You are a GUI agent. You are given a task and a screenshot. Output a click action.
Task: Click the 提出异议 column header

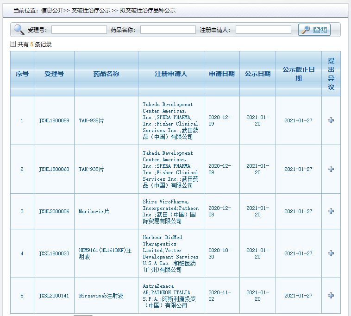click(331, 74)
